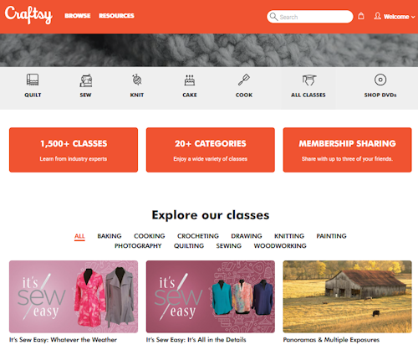Viewport: 418px width, 345px height.
Task: Select the Drawing filter tab
Action: click(247, 236)
